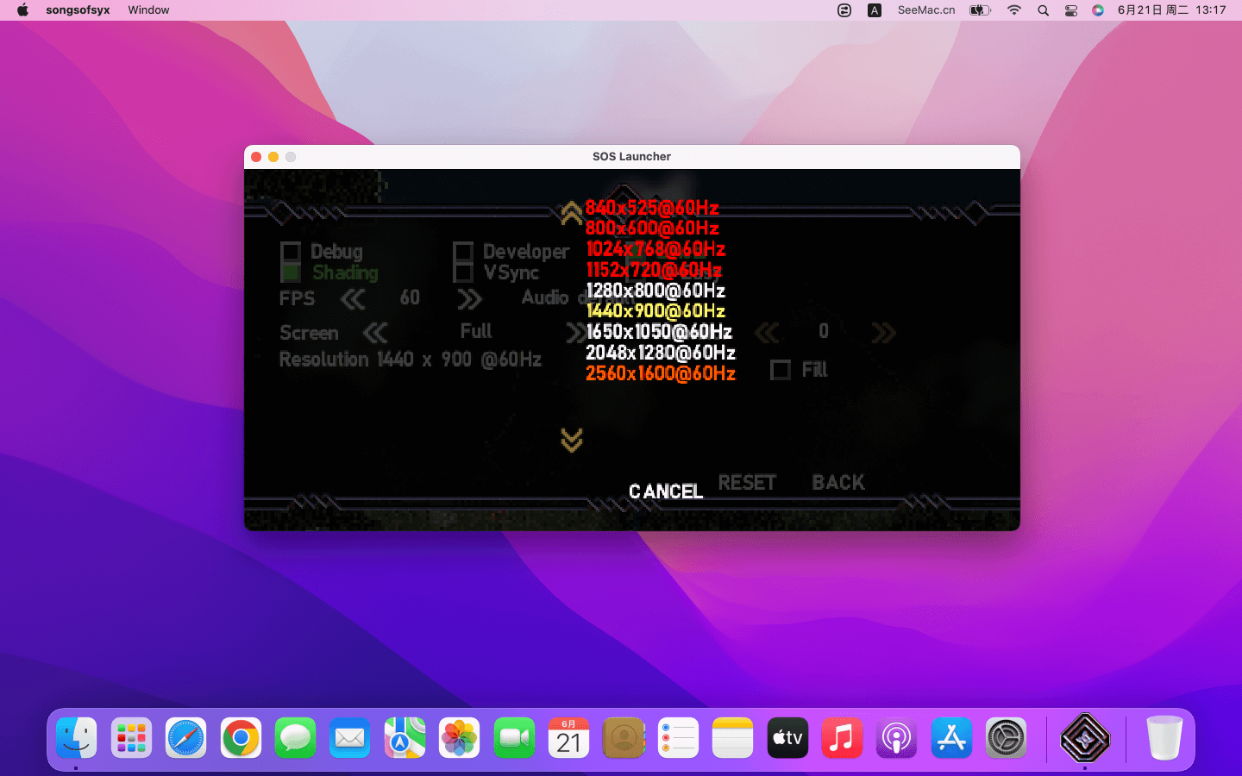1242x776 pixels.
Task: Select 800x600@60Hz resolution
Action: [x=652, y=228]
